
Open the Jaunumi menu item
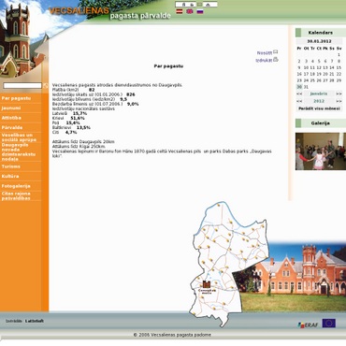(x=11, y=108)
